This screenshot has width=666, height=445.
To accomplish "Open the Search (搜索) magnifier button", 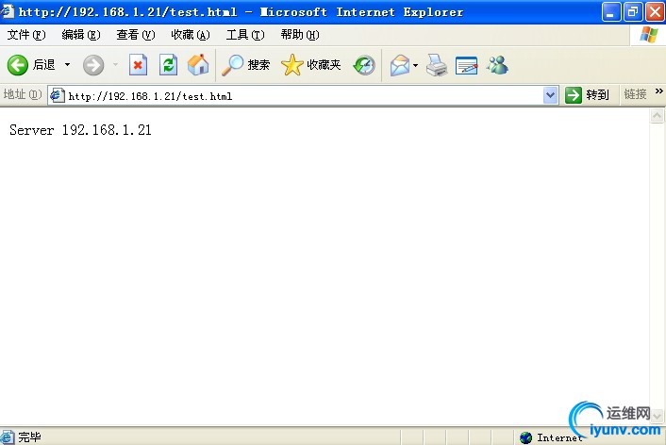I will click(246, 65).
